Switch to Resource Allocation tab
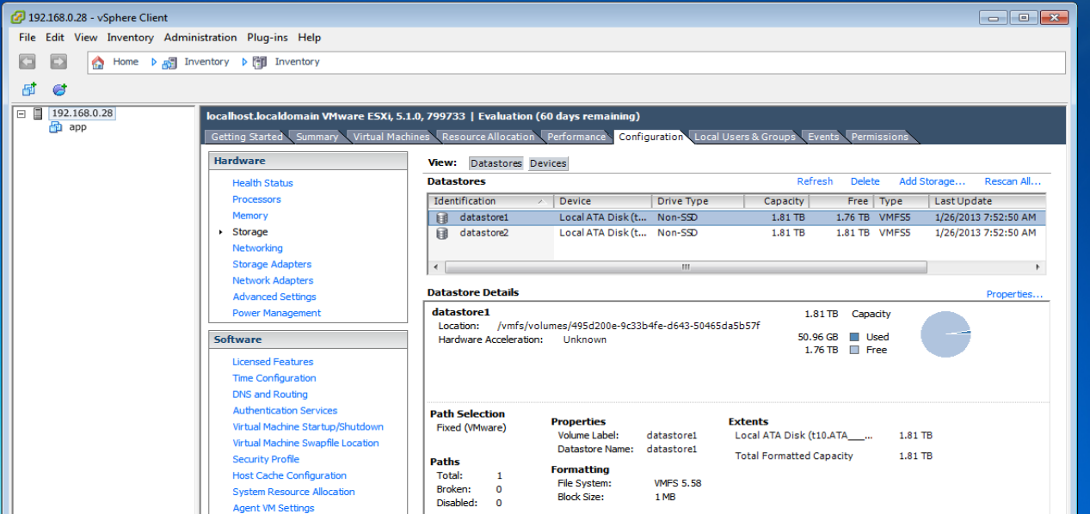This screenshot has height=514, width=1090. tap(488, 137)
